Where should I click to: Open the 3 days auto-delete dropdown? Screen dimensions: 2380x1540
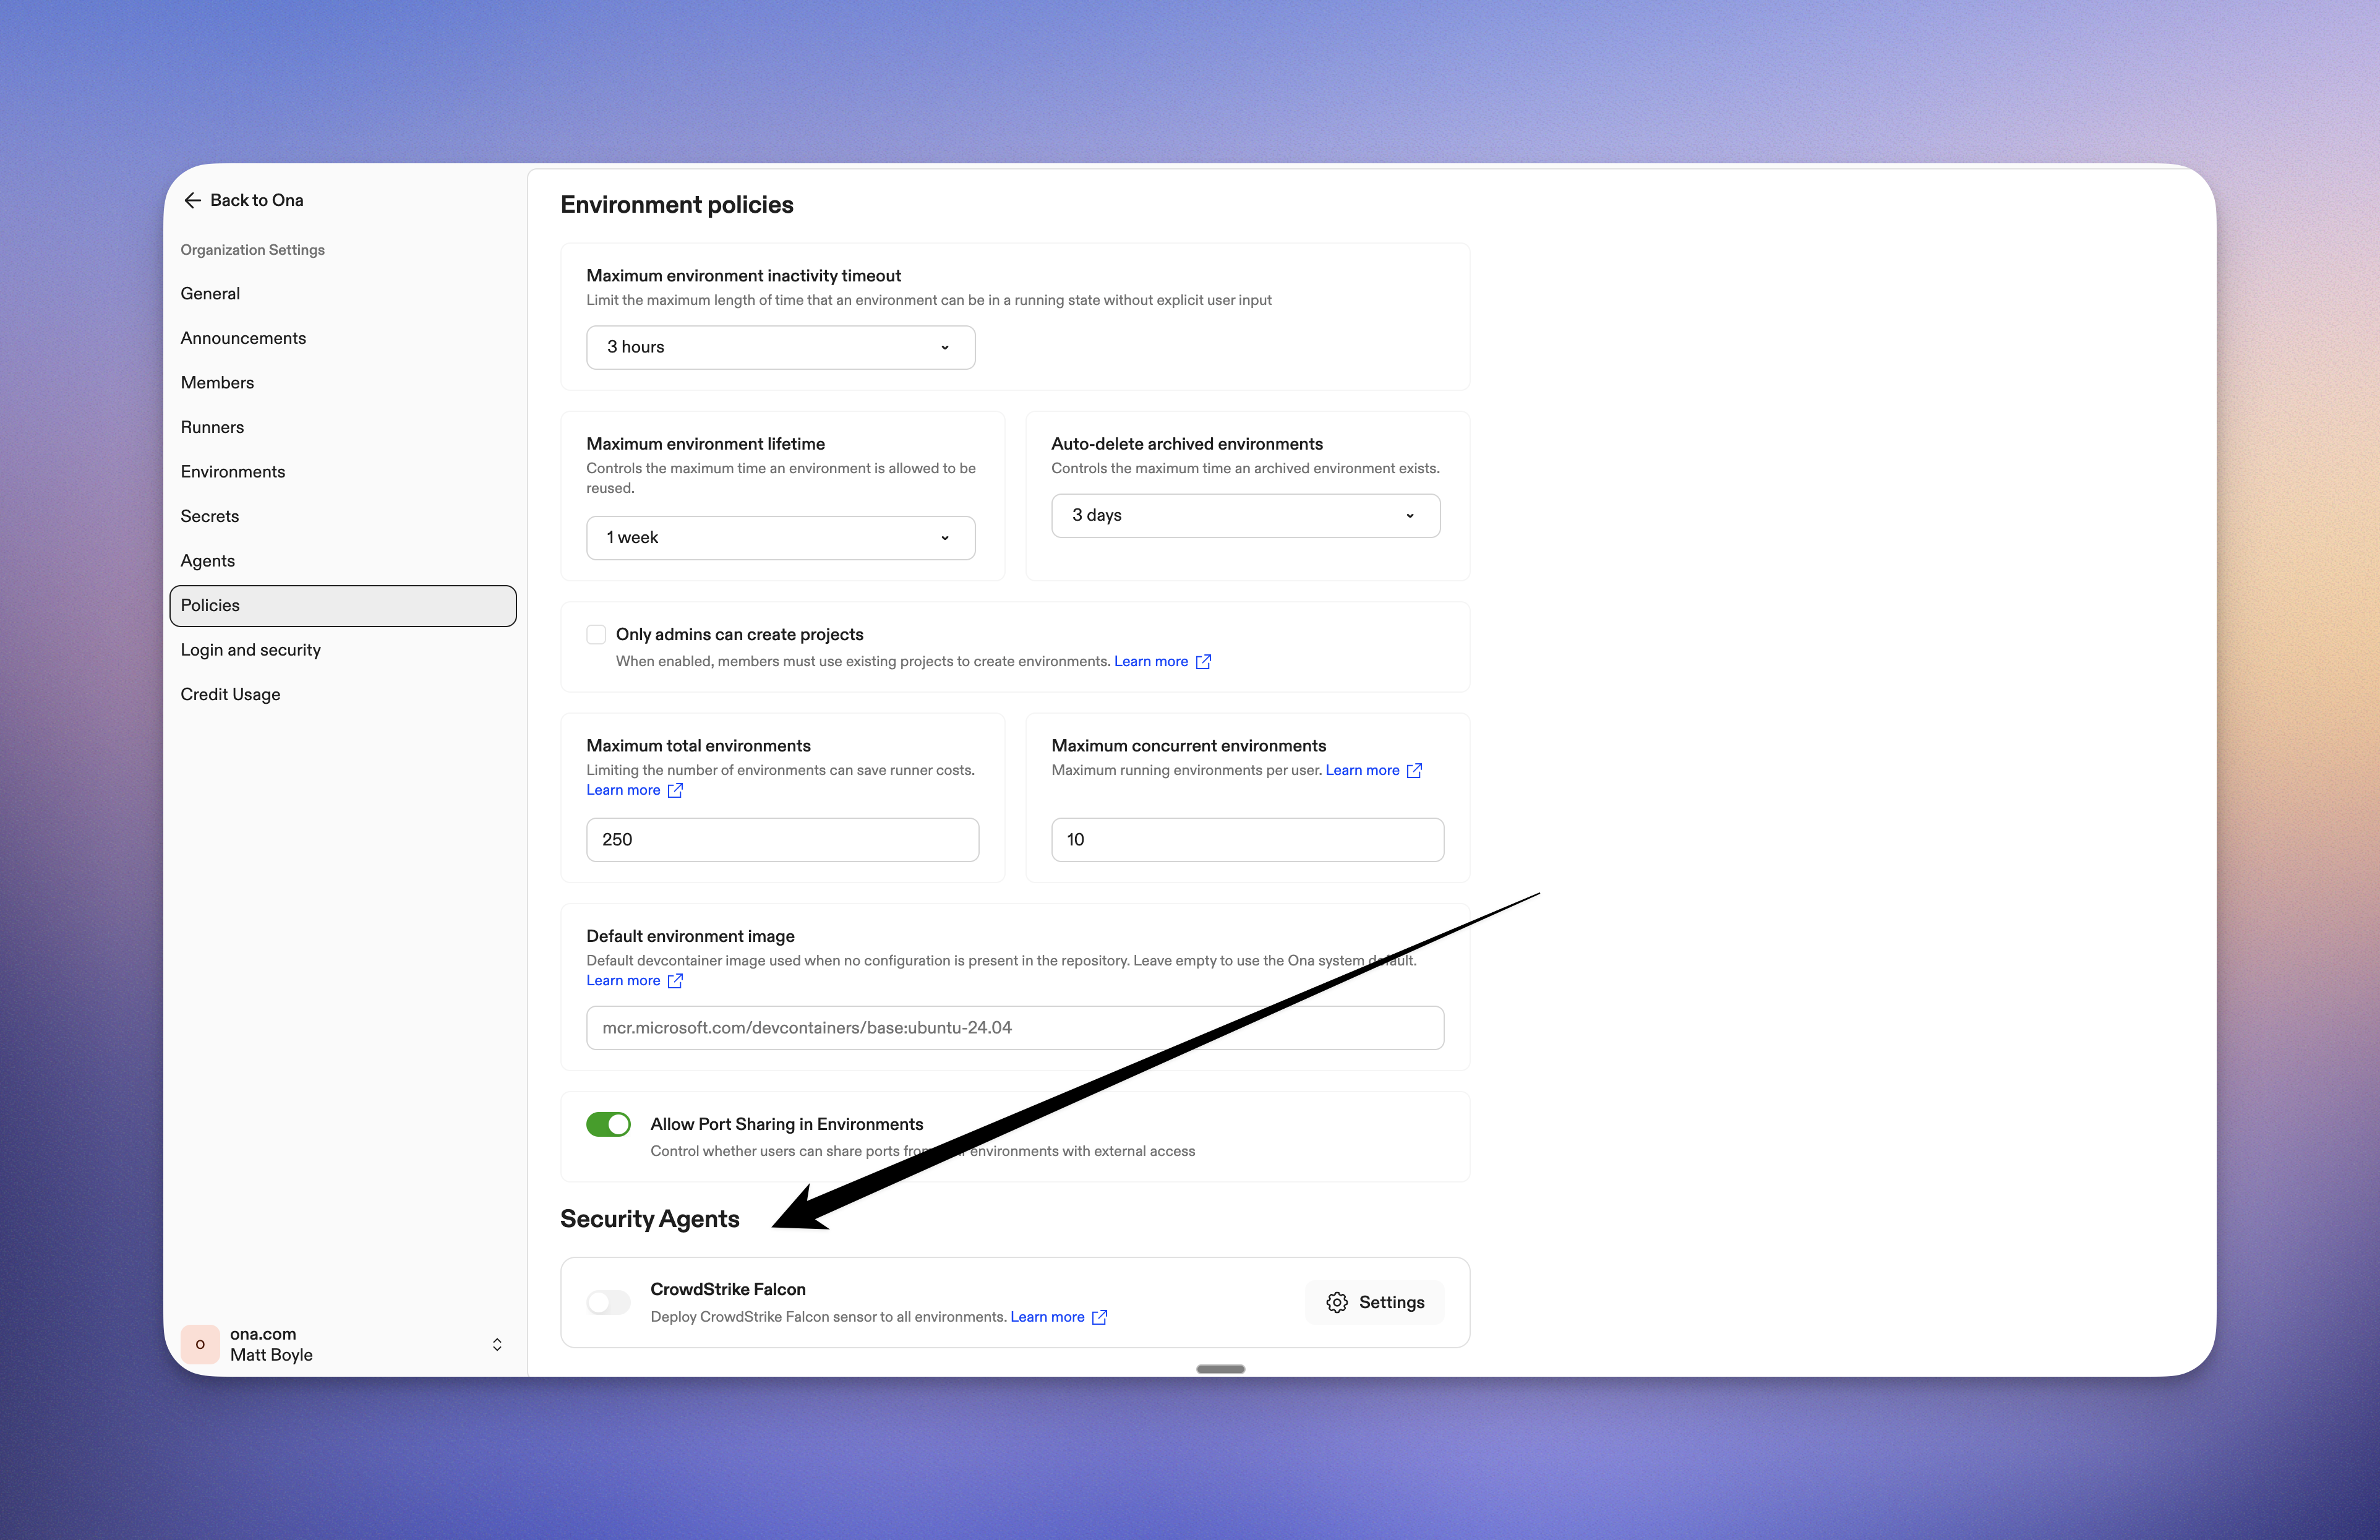[x=1245, y=515]
